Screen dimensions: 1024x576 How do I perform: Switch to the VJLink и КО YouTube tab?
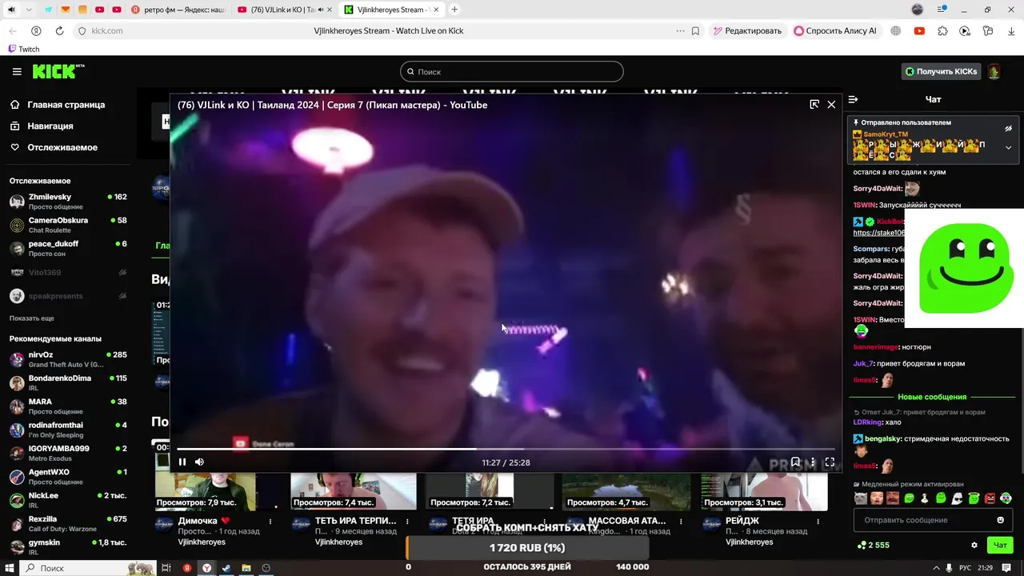coord(286,10)
